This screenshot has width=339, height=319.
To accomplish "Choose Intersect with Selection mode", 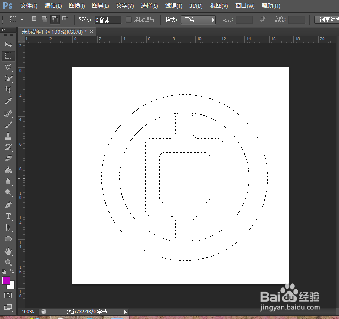I will [65, 20].
